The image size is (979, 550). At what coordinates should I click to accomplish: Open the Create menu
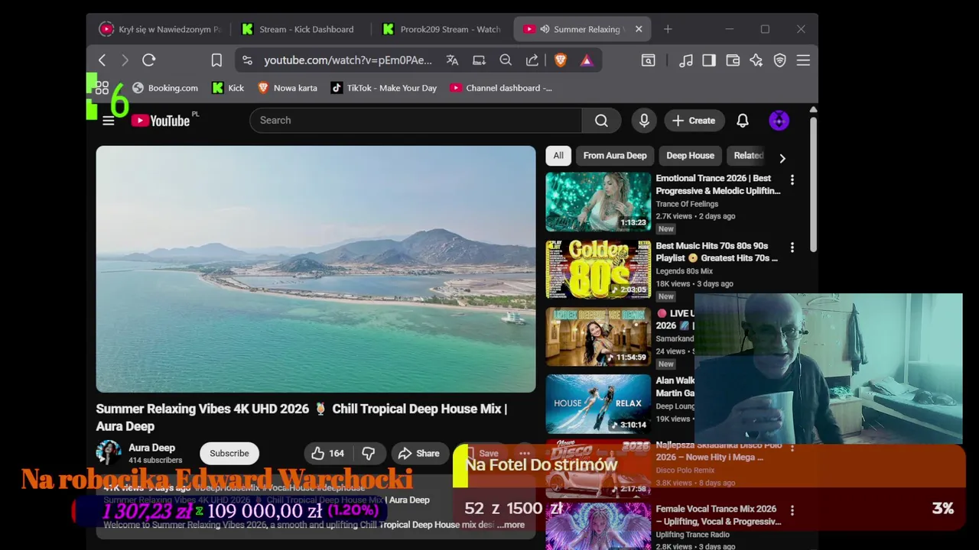[694, 121]
